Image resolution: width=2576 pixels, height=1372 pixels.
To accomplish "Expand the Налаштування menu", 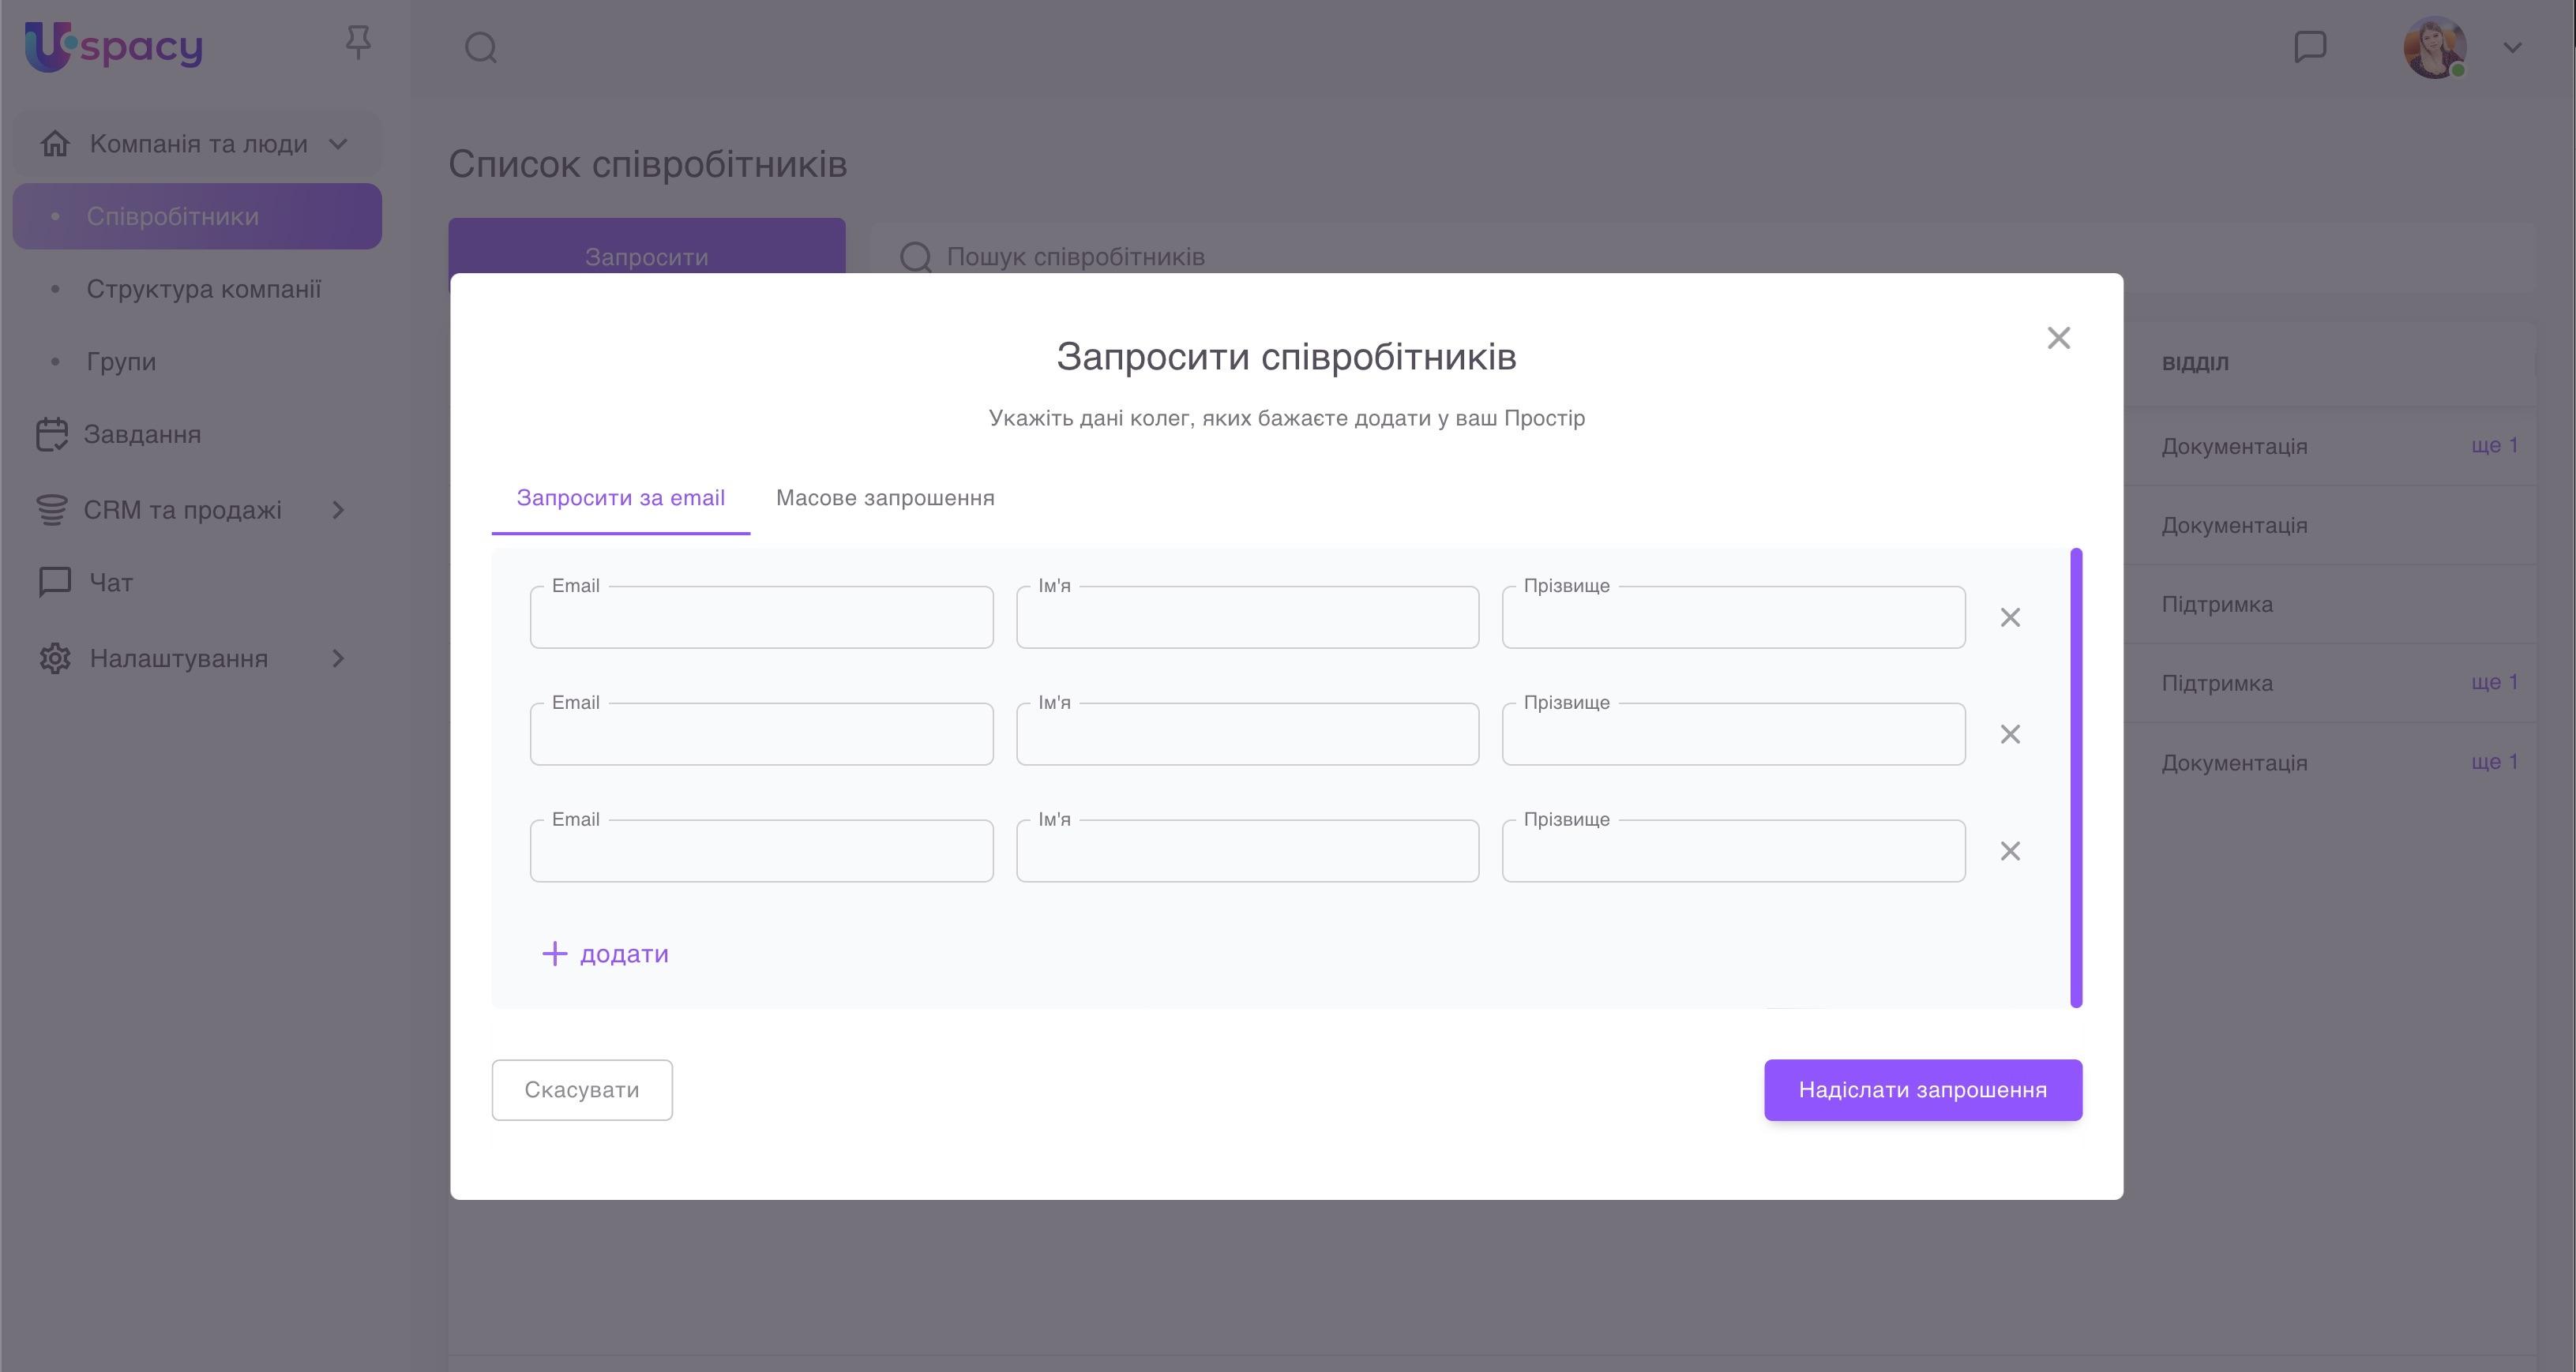I will (x=338, y=659).
